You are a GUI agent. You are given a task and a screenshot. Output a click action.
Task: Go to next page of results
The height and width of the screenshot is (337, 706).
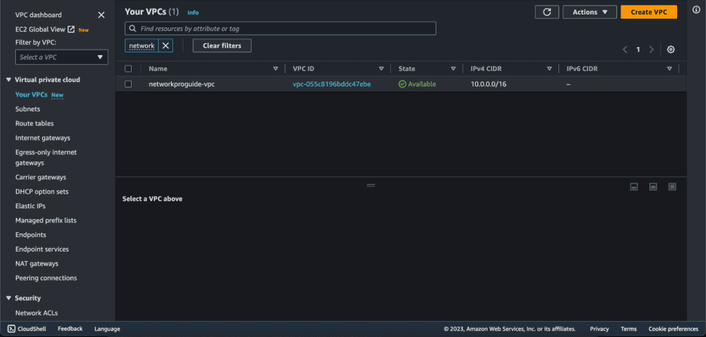tap(651, 50)
